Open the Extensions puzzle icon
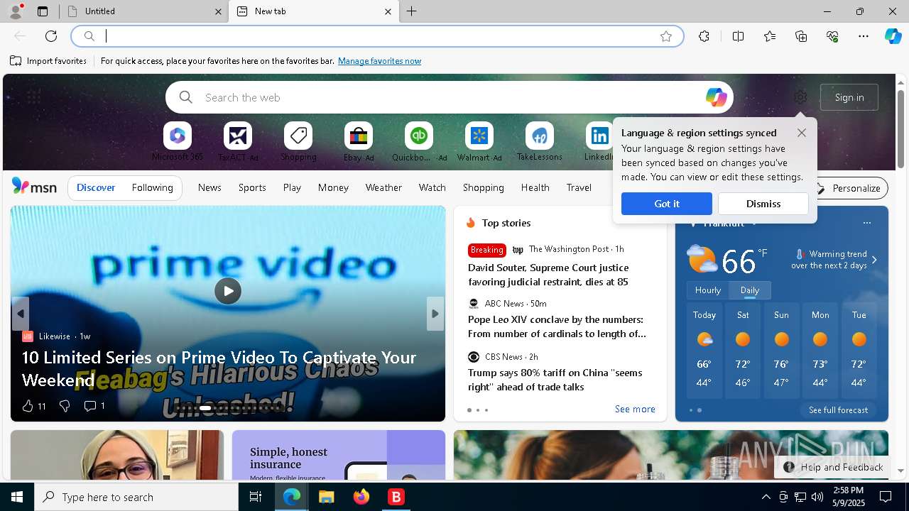Screen dimensions: 909x511 coord(704,36)
